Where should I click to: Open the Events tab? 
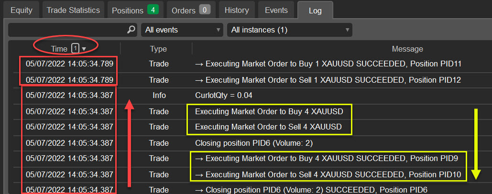pyautogui.click(x=276, y=10)
